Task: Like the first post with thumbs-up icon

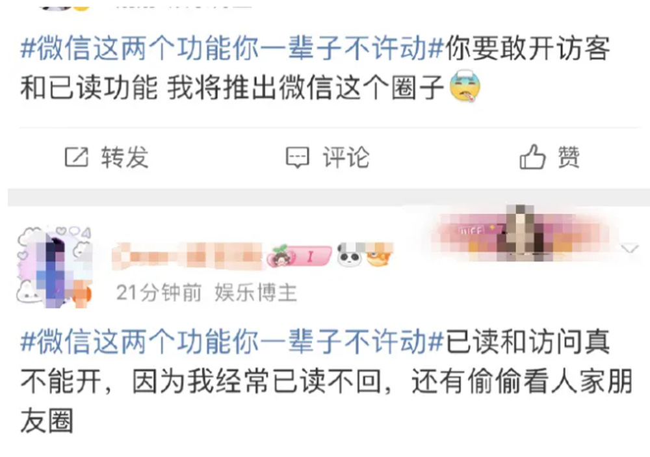Action: (x=532, y=157)
